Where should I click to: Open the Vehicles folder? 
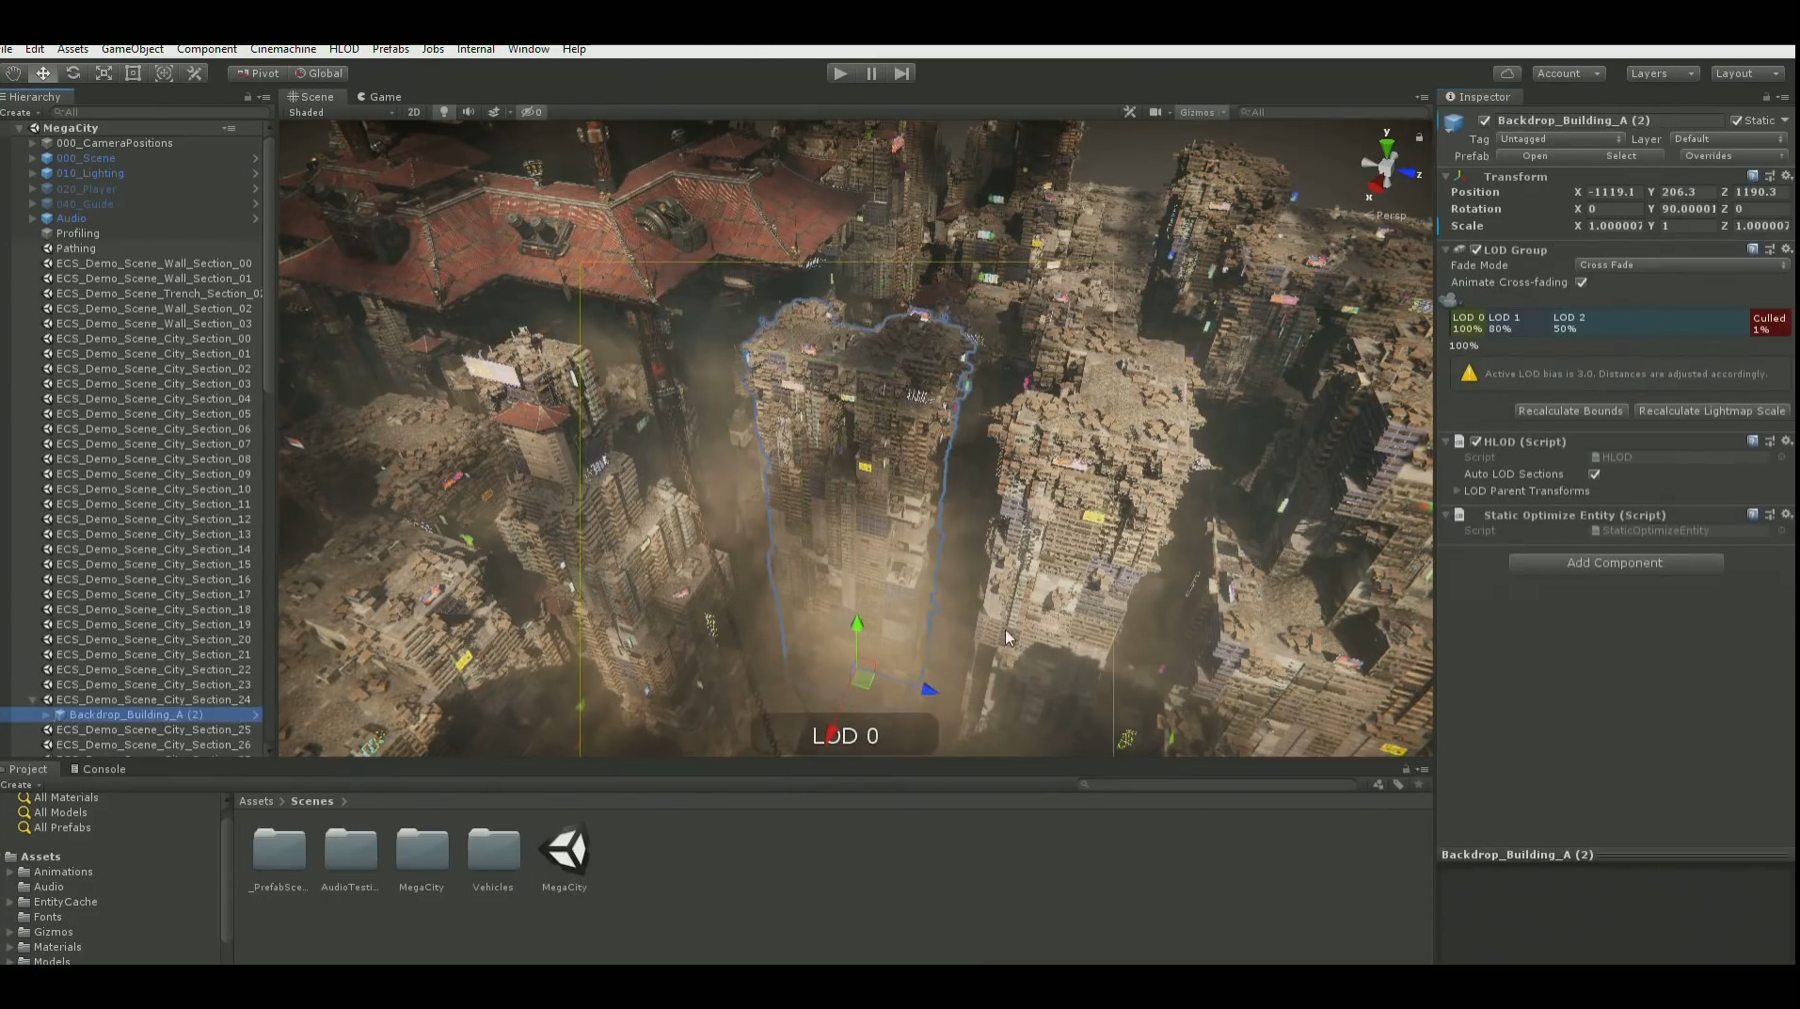(x=493, y=858)
